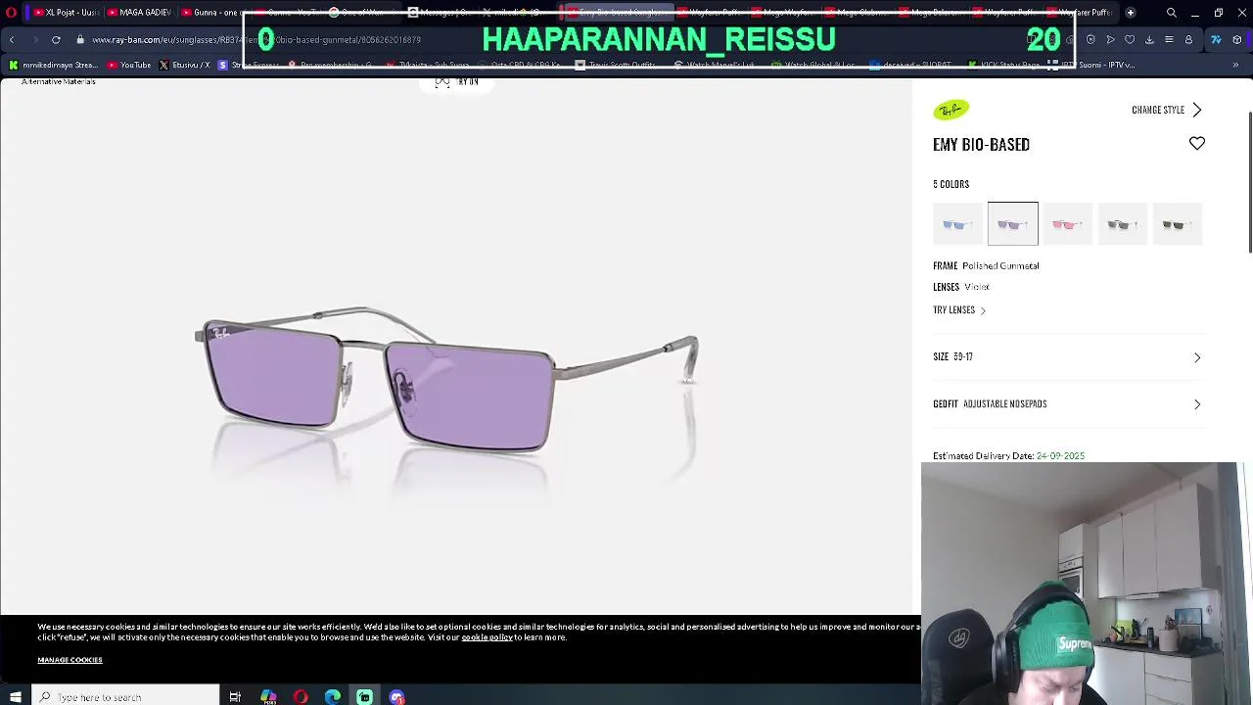The height and width of the screenshot is (705, 1253).
Task: Expand the Size 59-17 options
Action: (x=1067, y=357)
